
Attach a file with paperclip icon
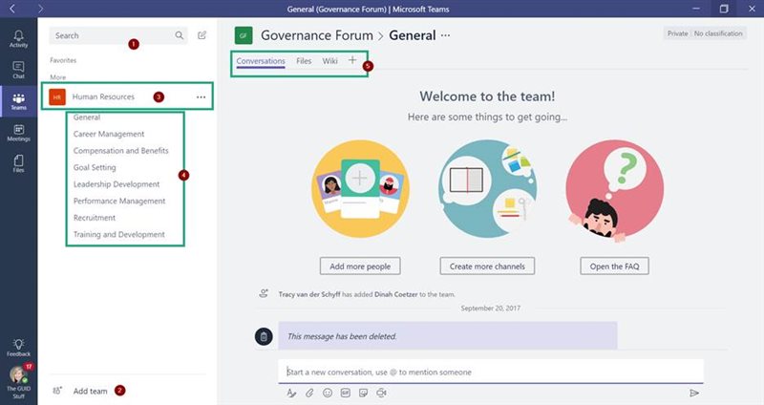point(309,393)
